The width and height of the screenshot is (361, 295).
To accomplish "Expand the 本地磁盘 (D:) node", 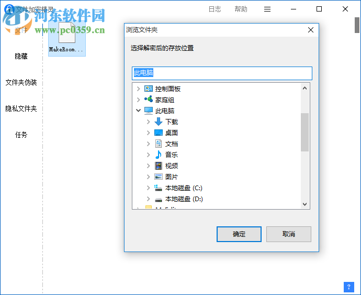I will 148,199.
